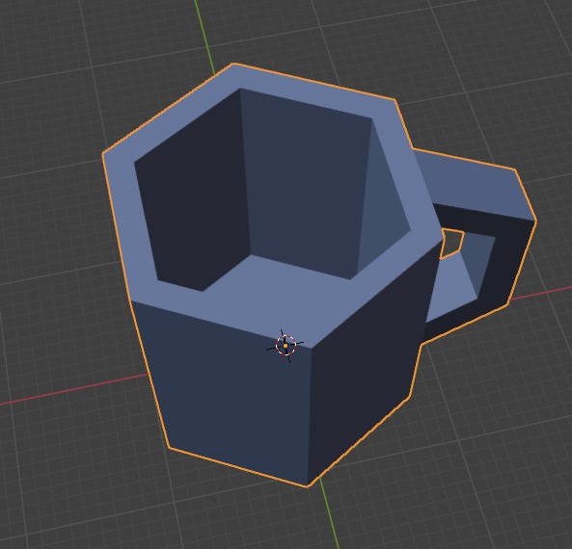The width and height of the screenshot is (572, 549).
Task: Click the 3D cursor crosshair on the mug
Action: (286, 346)
